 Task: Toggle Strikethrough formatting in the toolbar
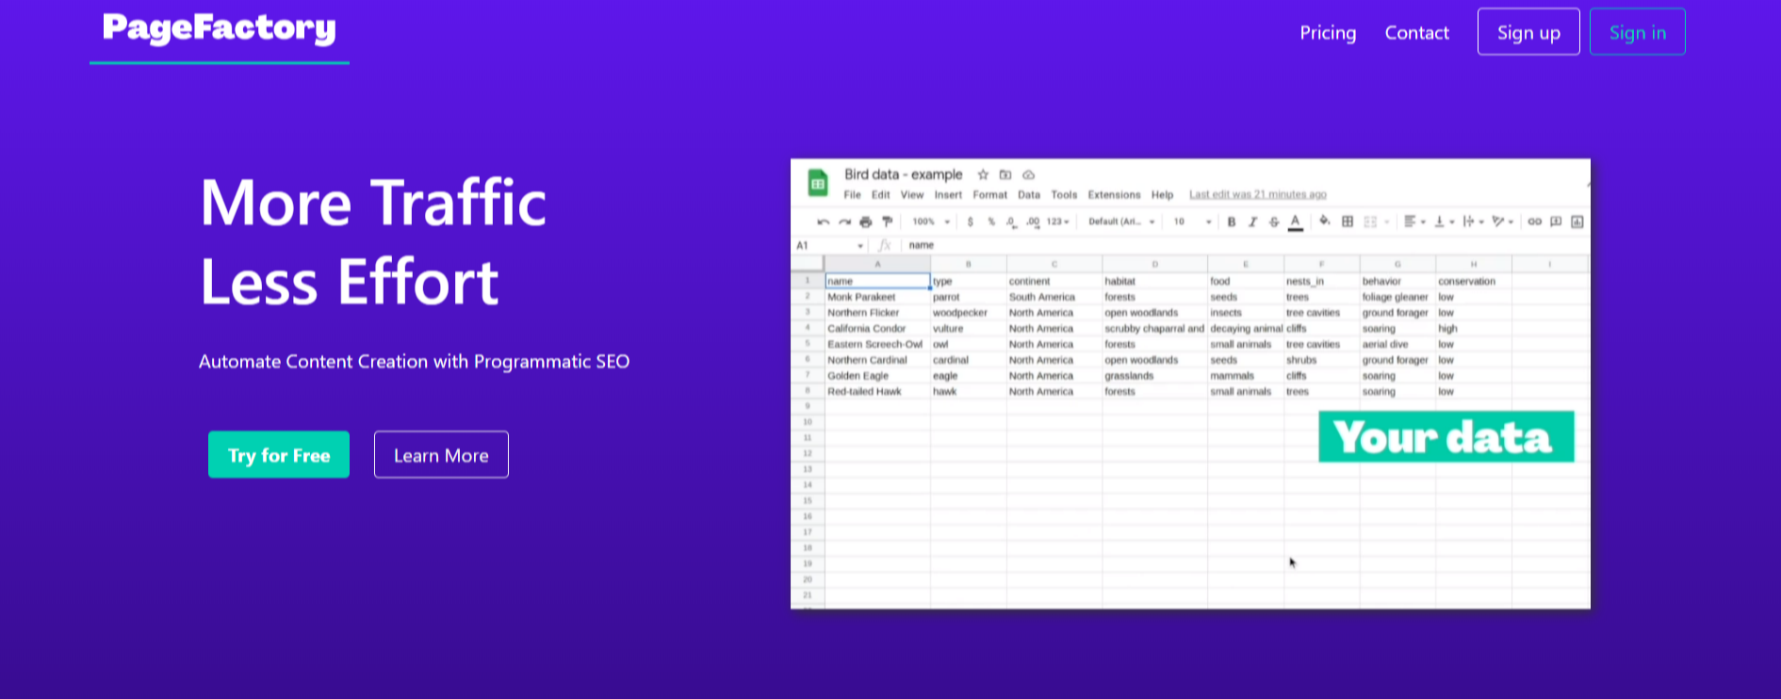point(1274,222)
